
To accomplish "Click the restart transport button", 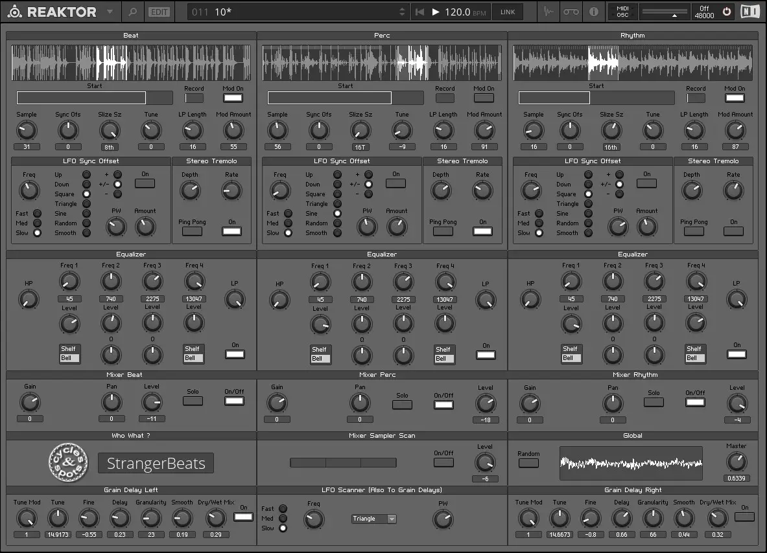I will [419, 12].
